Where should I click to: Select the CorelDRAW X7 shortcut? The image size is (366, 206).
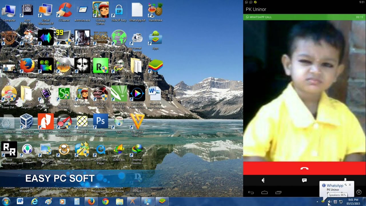point(119,97)
